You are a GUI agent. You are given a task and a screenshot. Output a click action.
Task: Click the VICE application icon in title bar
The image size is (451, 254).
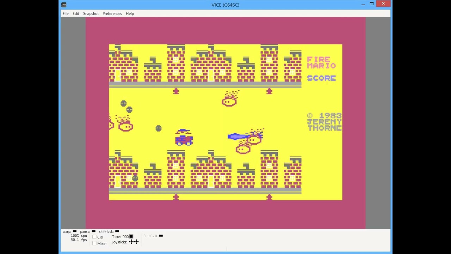[x=63, y=5]
